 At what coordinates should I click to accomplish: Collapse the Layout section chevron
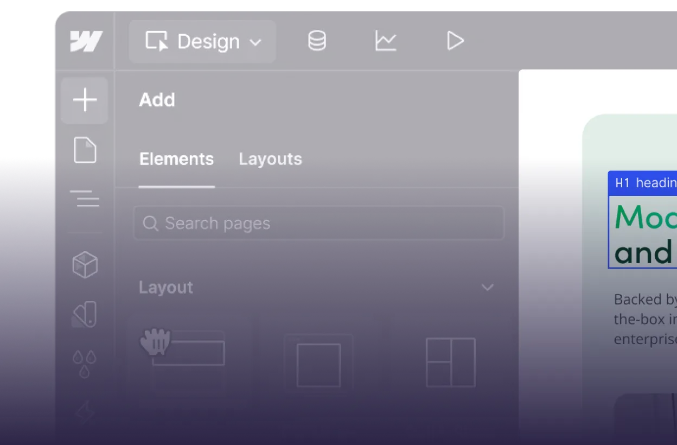click(488, 288)
